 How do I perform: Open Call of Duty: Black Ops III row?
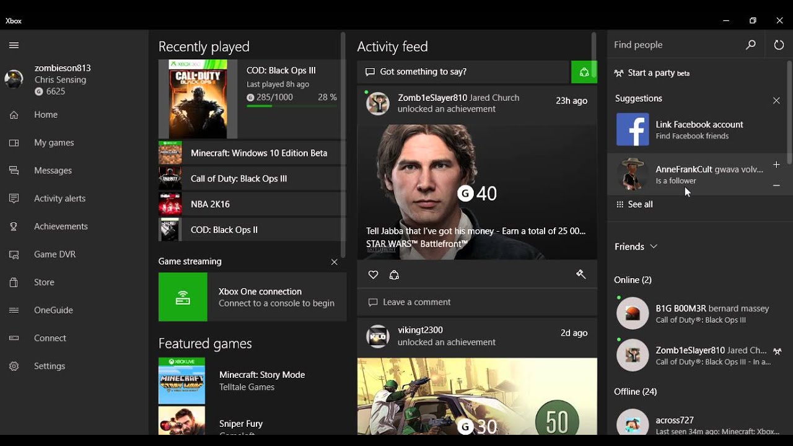coord(251,178)
